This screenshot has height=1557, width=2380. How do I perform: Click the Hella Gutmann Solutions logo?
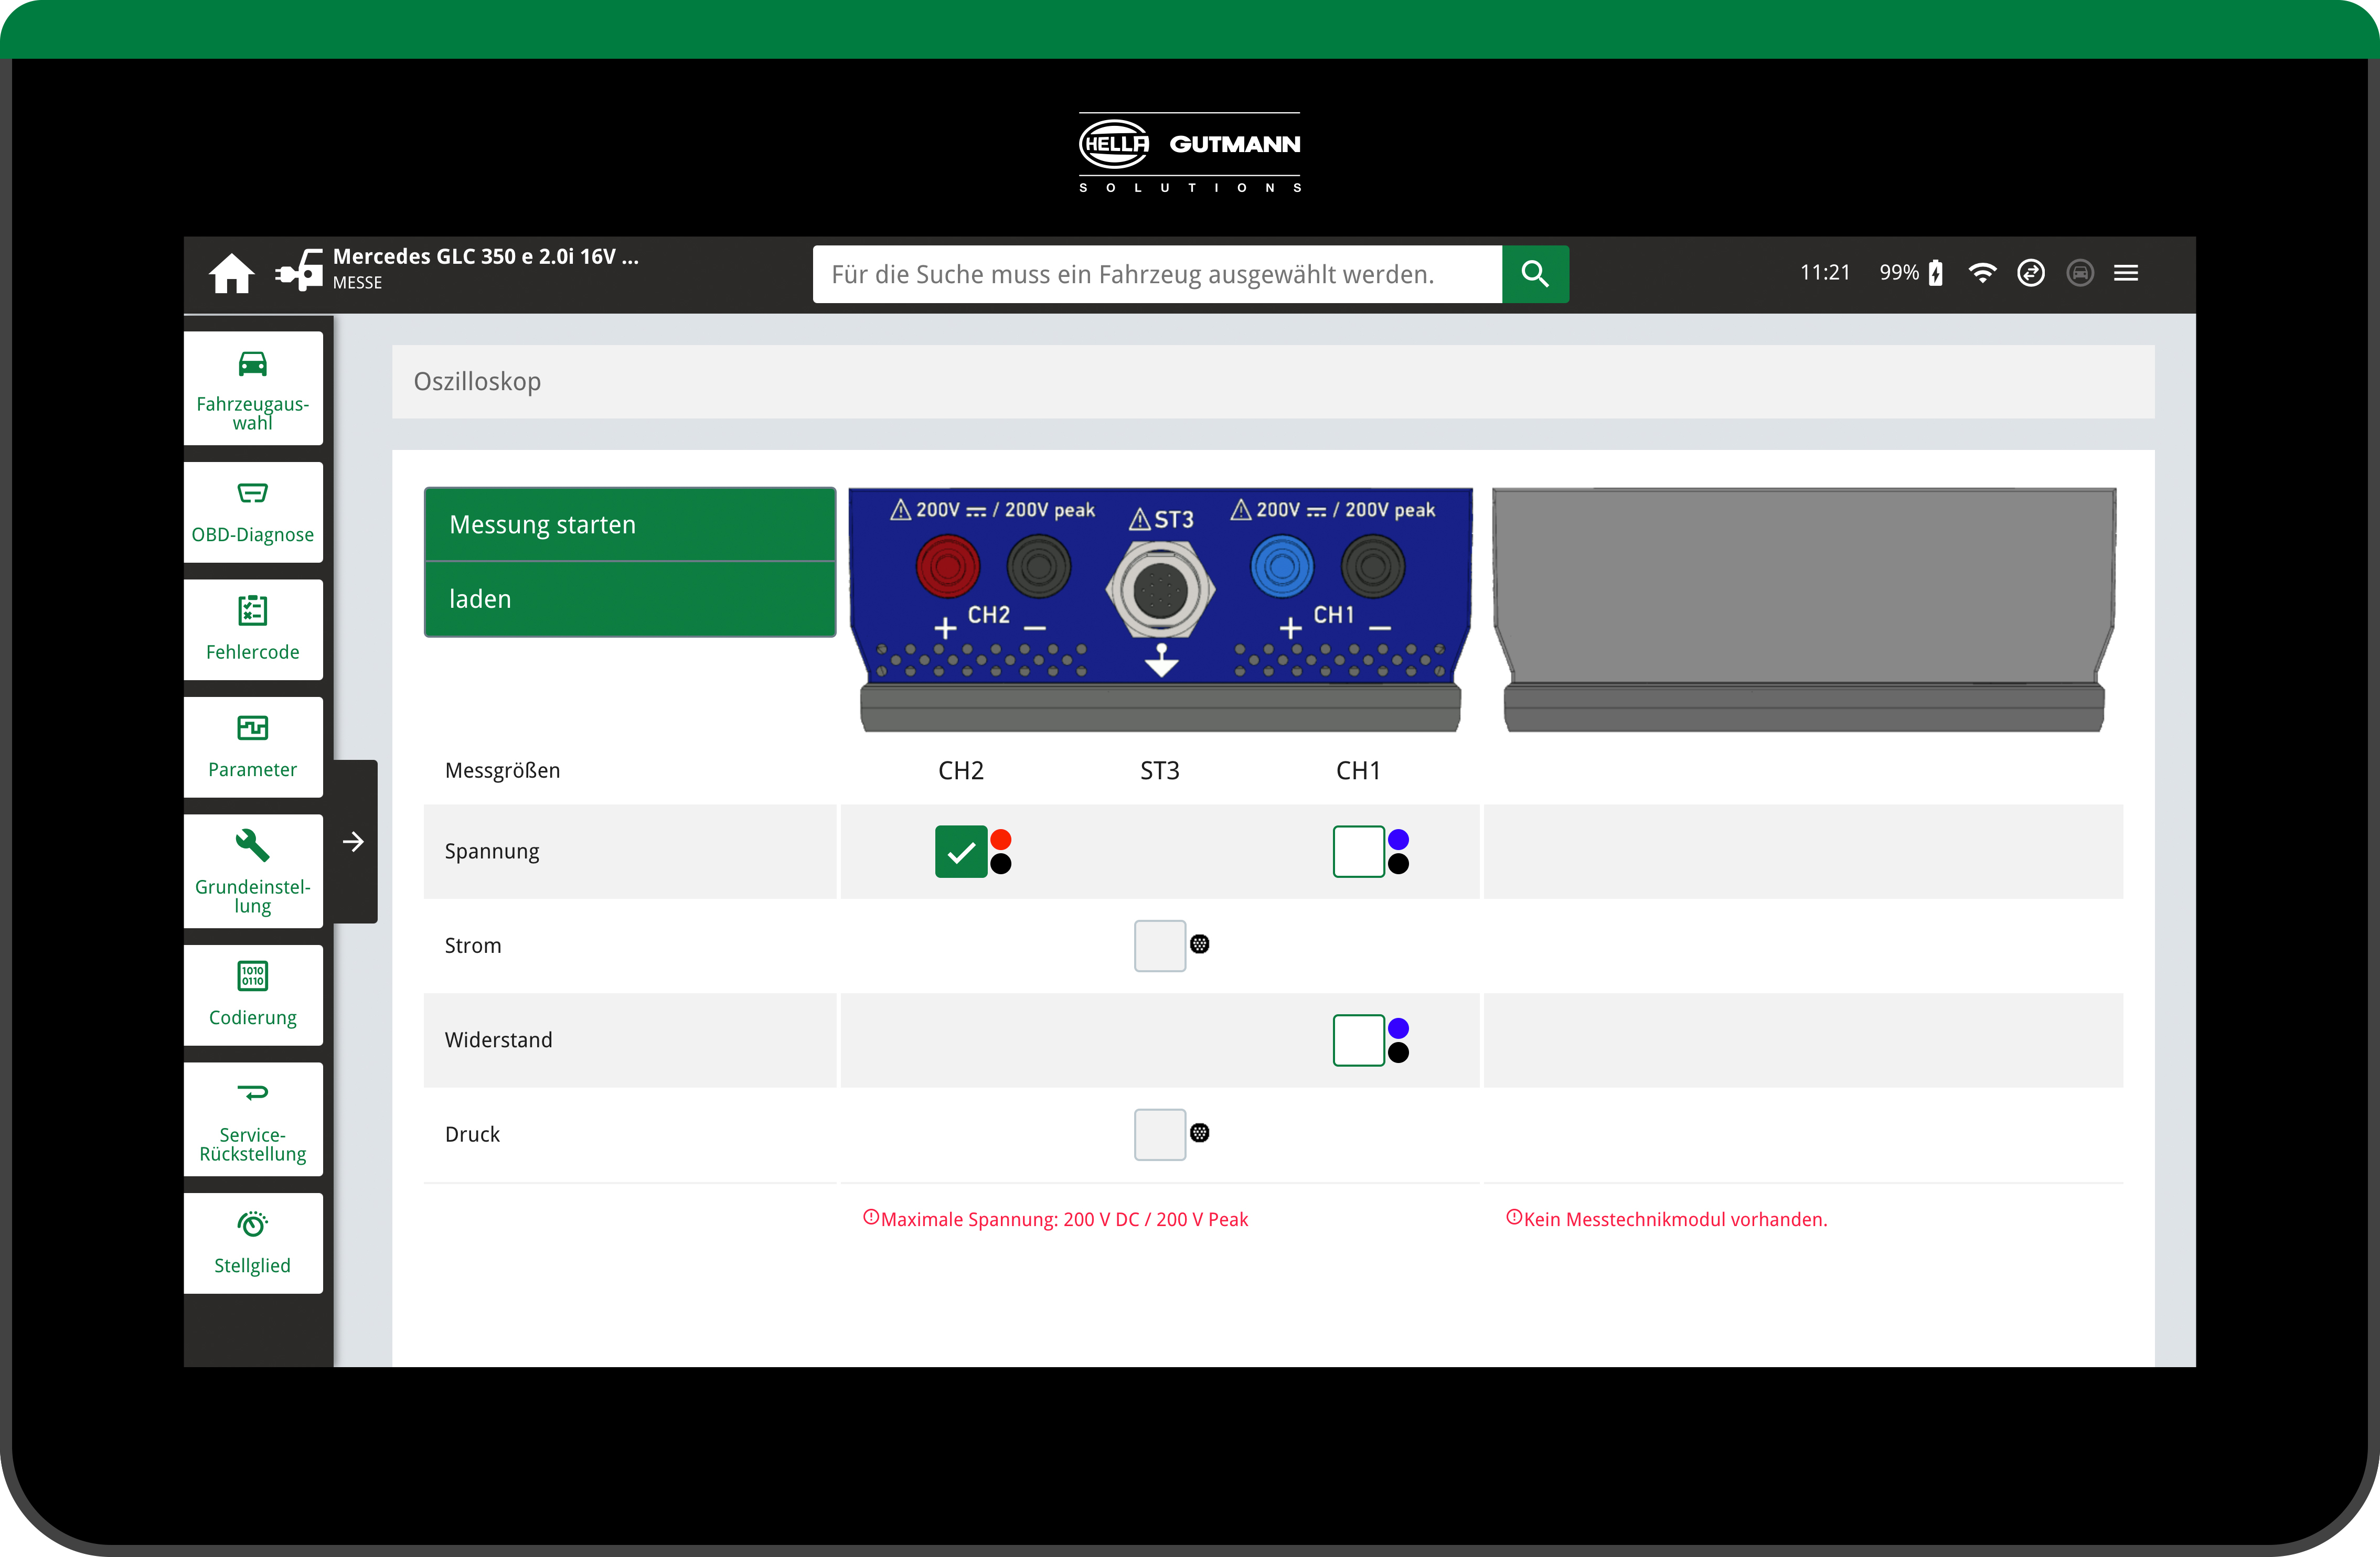(x=1190, y=153)
